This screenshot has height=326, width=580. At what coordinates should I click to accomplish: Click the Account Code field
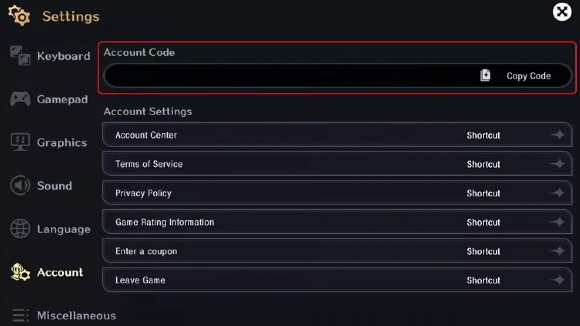tap(290, 75)
